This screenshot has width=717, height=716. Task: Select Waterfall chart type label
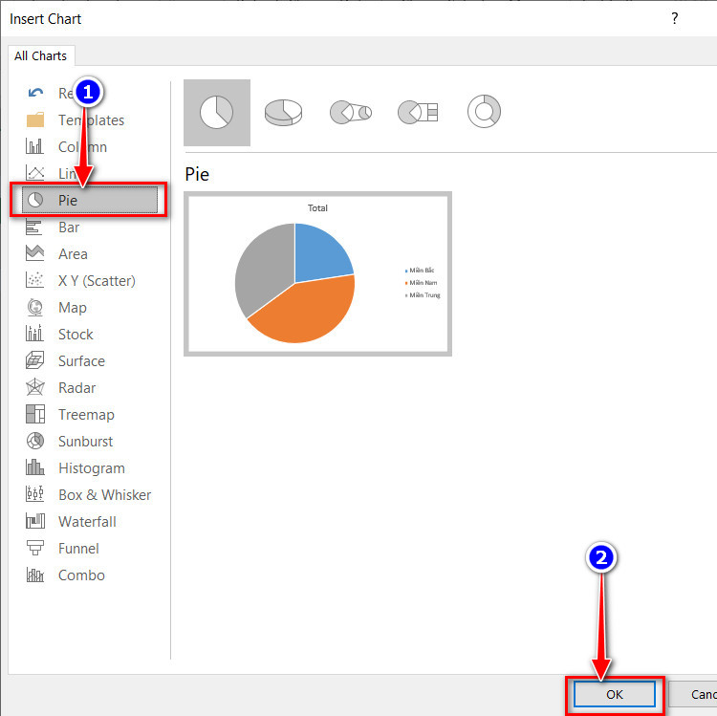click(87, 522)
